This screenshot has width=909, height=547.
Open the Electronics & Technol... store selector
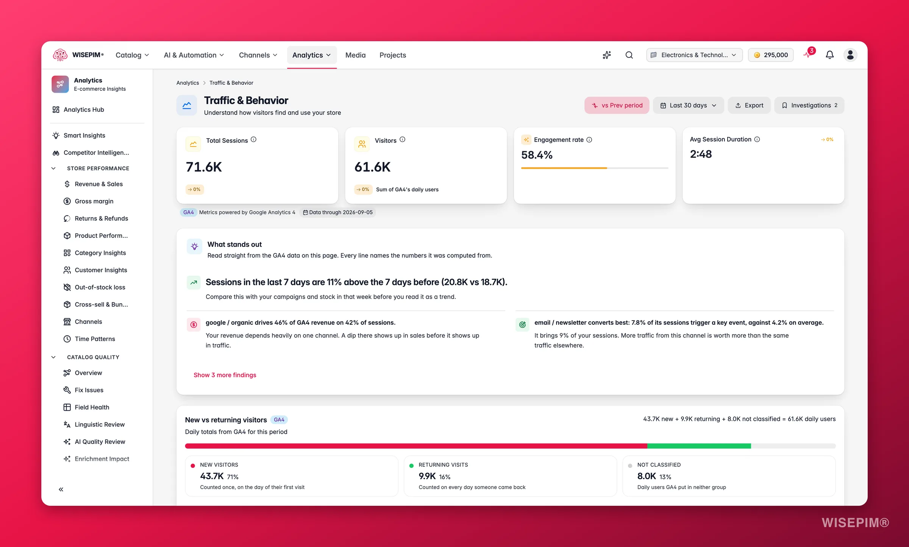[694, 55]
